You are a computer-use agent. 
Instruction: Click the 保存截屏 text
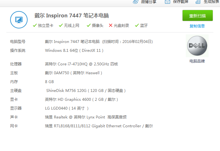[181, 2]
